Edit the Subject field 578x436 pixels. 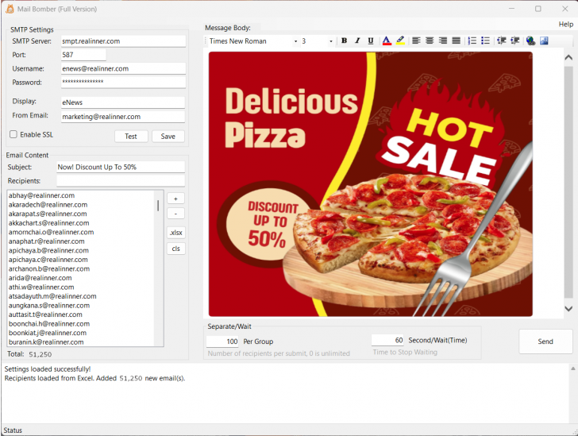click(x=121, y=167)
